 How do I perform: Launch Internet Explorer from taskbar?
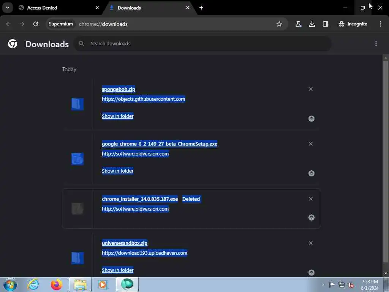[33, 284]
